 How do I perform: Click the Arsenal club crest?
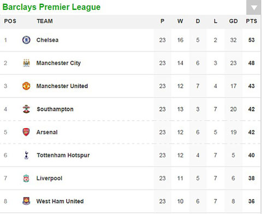(26, 132)
